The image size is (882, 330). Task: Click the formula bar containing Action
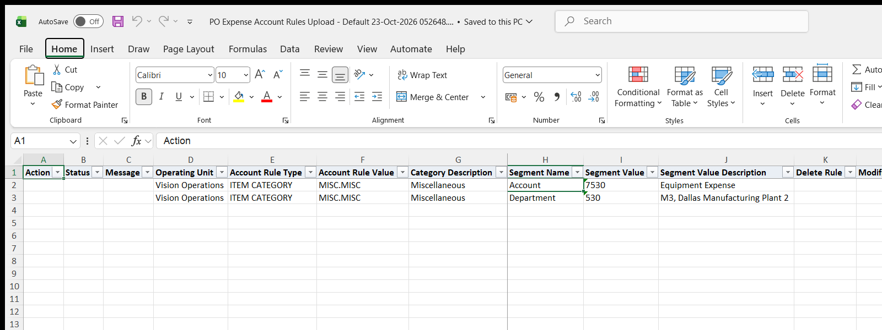[x=518, y=141]
